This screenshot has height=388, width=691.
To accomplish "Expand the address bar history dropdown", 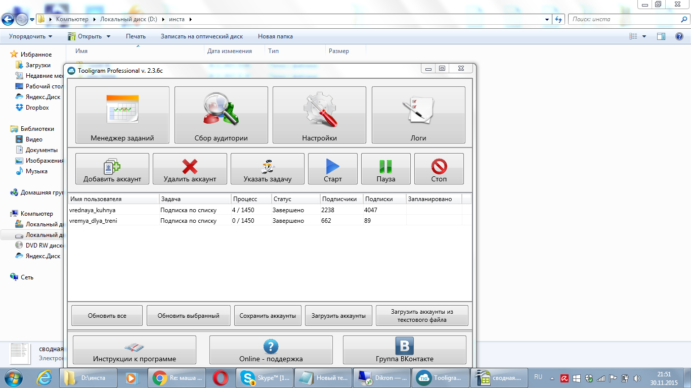I will 547,19.
